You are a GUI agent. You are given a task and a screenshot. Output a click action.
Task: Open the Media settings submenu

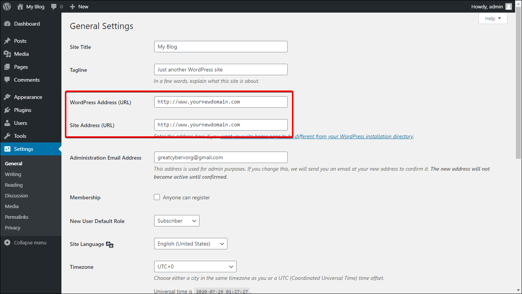12,206
